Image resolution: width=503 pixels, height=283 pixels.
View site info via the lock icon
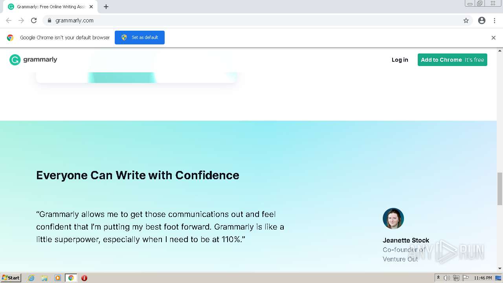49,20
